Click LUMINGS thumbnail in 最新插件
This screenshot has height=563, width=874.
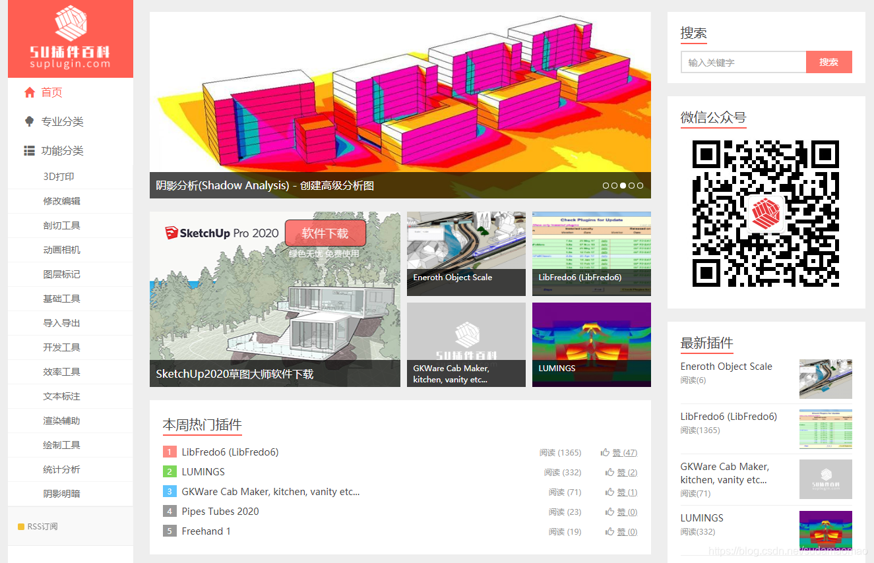click(826, 531)
